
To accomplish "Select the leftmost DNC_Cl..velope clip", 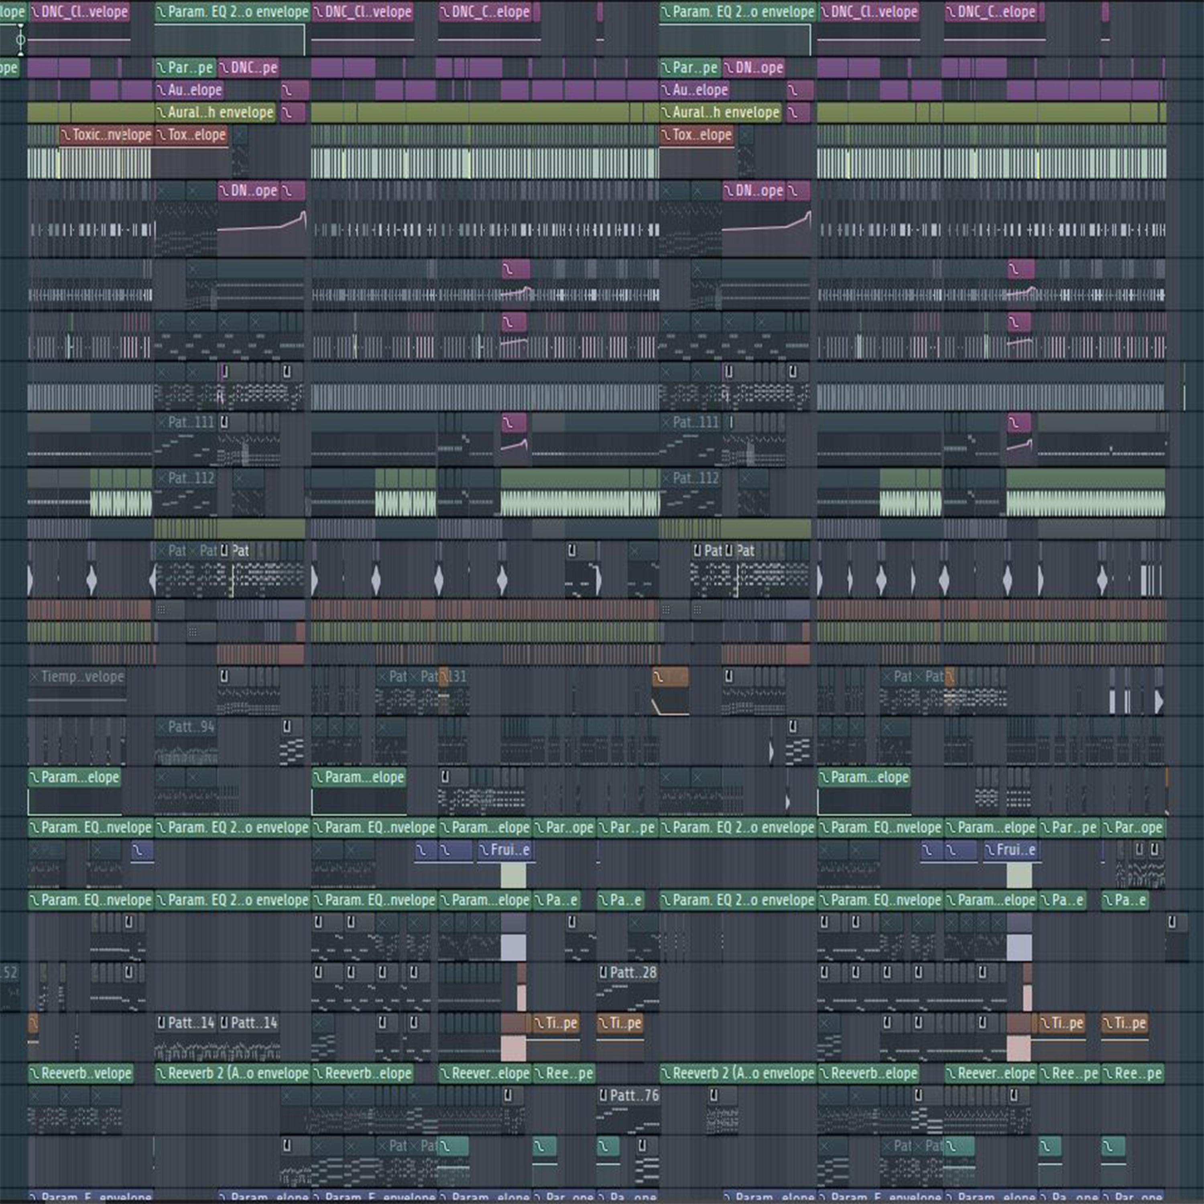I will (x=79, y=12).
